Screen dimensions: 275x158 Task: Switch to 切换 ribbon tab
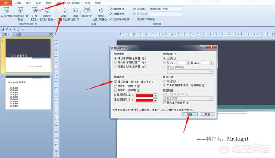coord(49,3)
